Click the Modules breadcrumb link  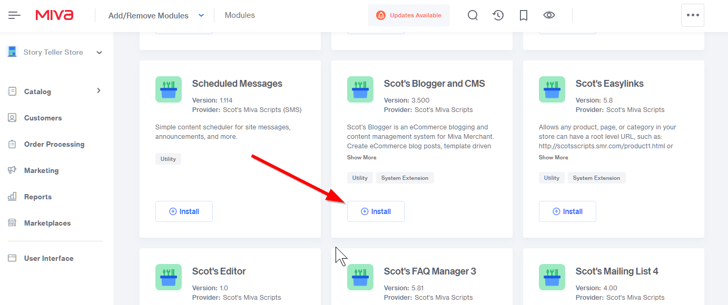240,15
